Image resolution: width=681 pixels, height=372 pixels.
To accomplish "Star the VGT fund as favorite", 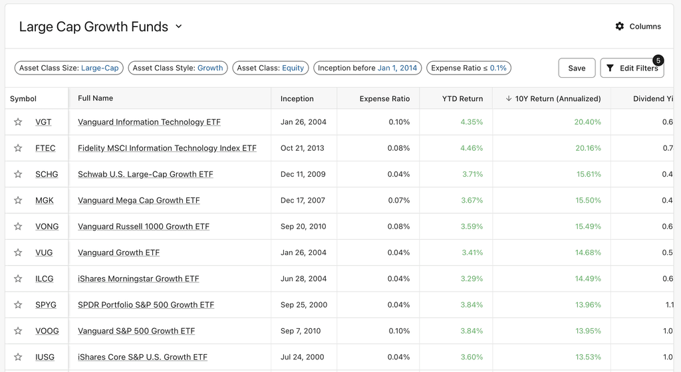I will coord(18,122).
